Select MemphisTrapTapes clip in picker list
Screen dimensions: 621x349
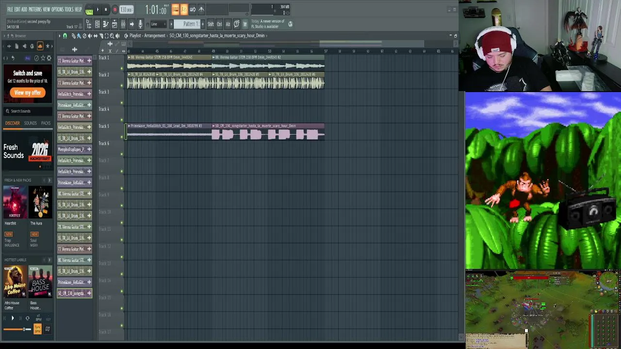click(75, 149)
